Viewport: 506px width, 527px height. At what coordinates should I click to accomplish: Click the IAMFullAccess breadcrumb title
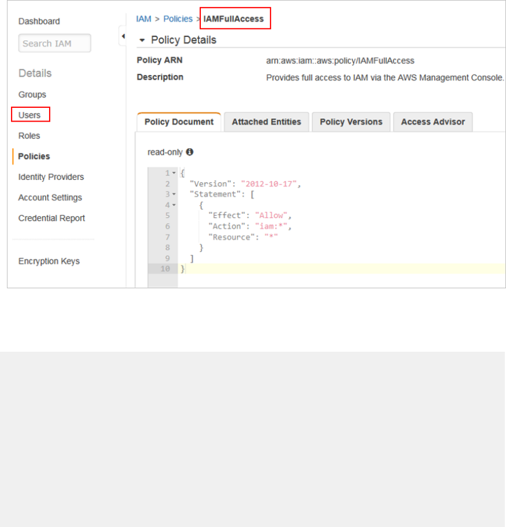point(233,19)
